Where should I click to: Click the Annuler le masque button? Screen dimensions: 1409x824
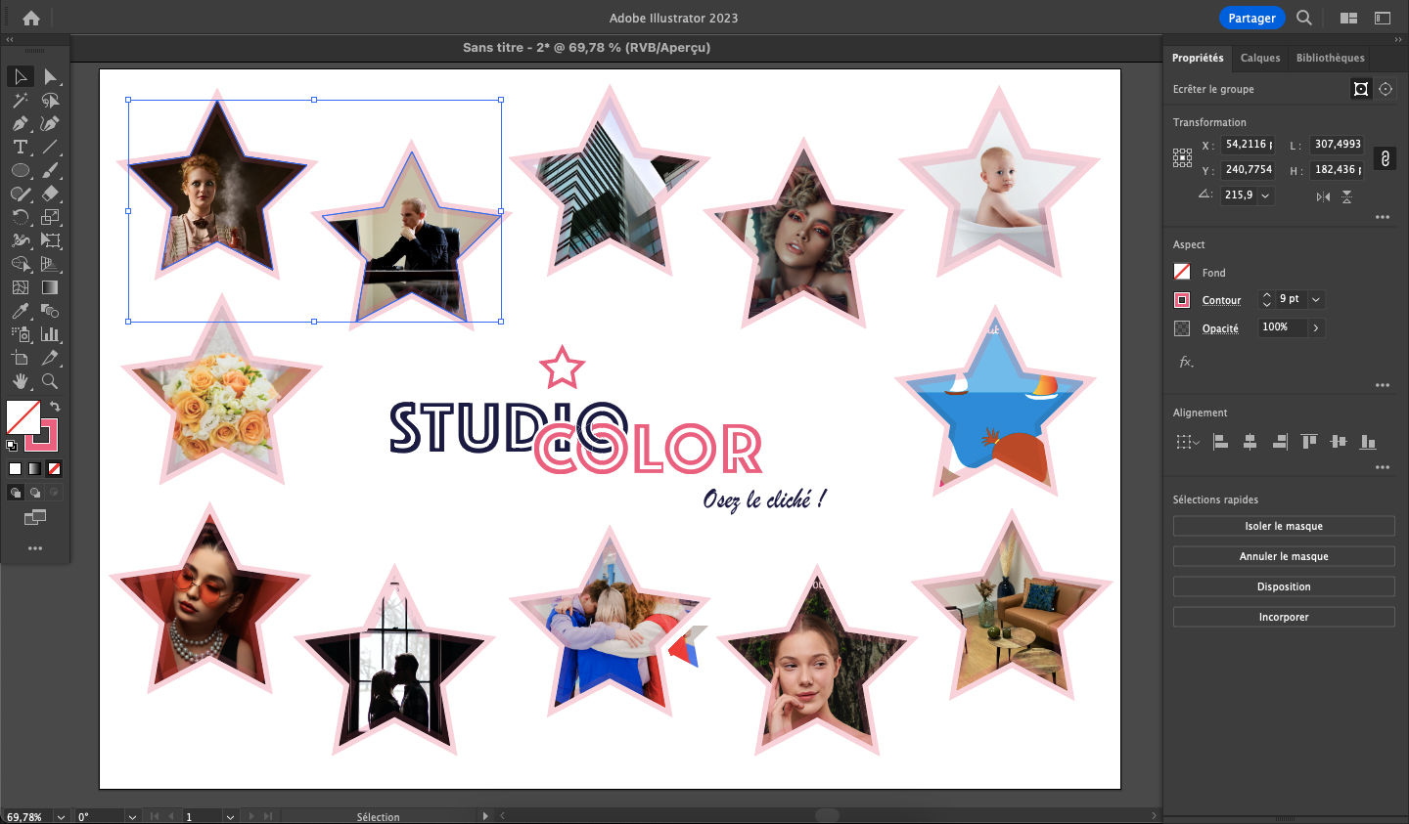(1283, 556)
